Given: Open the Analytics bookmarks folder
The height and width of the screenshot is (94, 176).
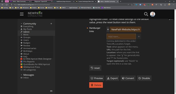Looking at the screenshot, I should coord(33,8).
